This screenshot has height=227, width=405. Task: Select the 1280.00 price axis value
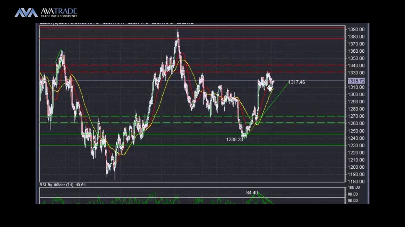tap(356, 109)
